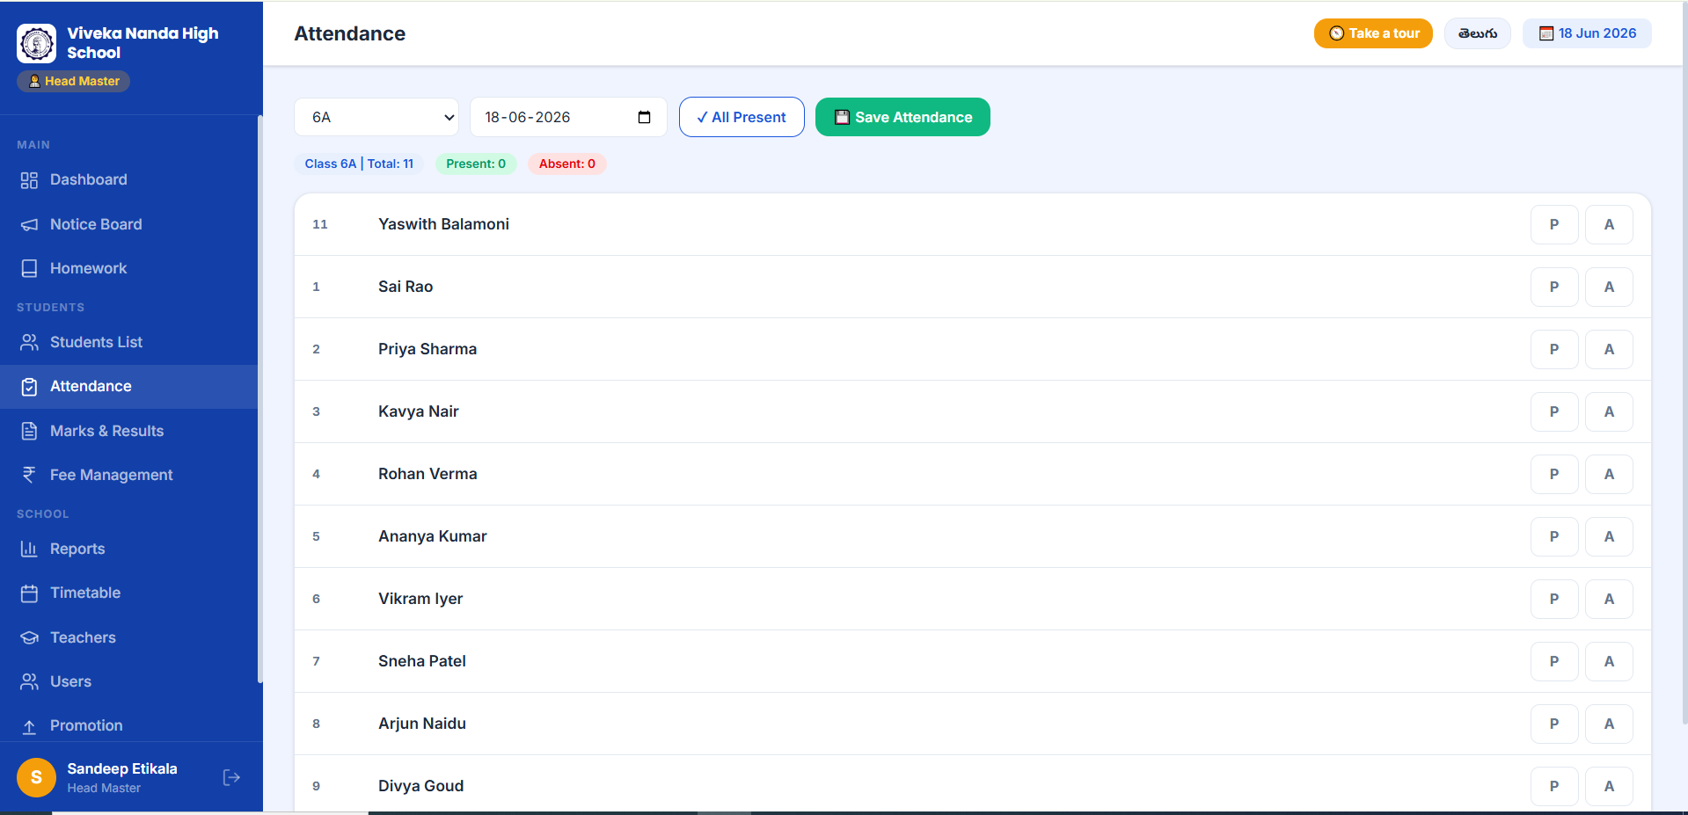The width and height of the screenshot is (1688, 815).
Task: Mark Sai Rao as absent
Action: pos(1609,287)
